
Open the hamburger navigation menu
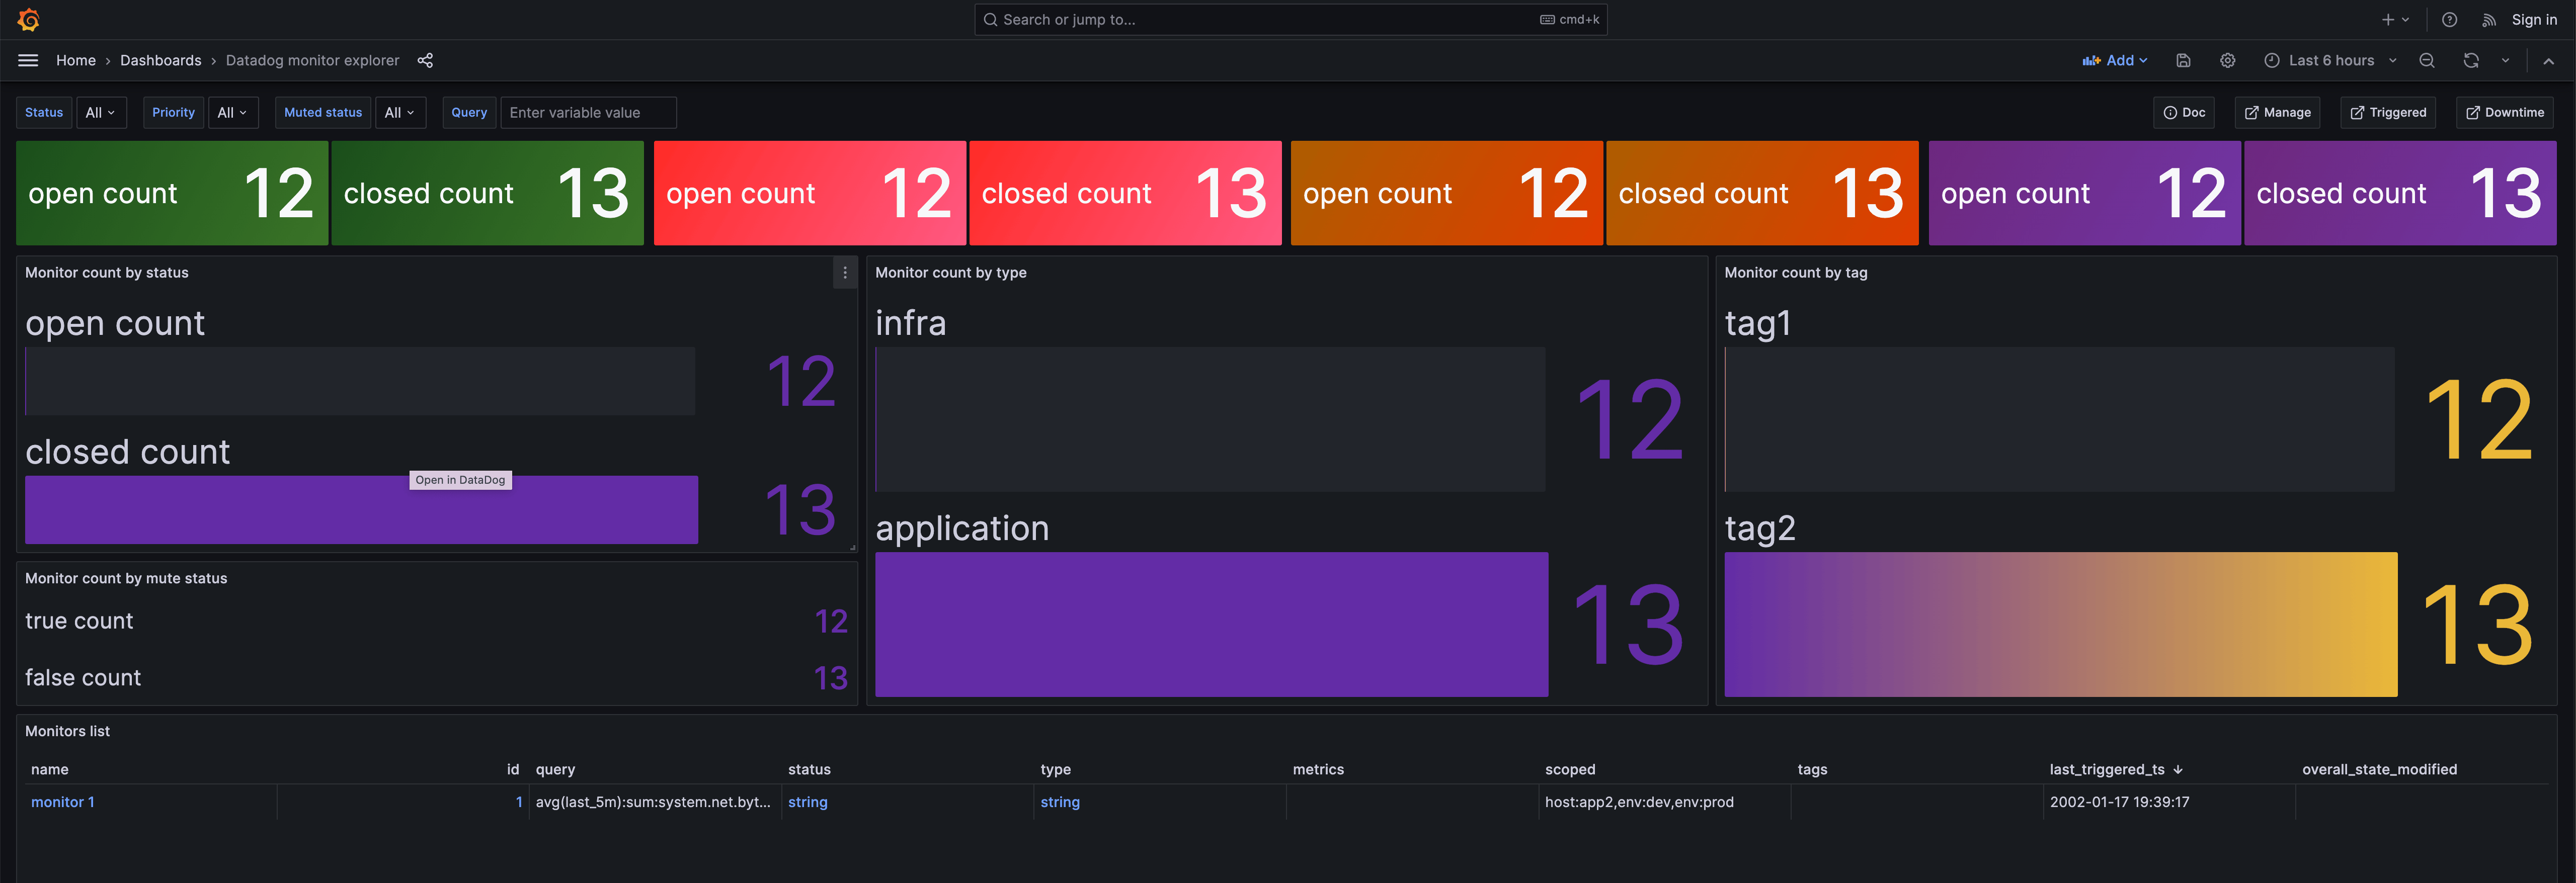coord(27,60)
